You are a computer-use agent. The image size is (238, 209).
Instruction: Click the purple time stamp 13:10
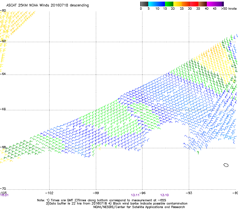164,195
